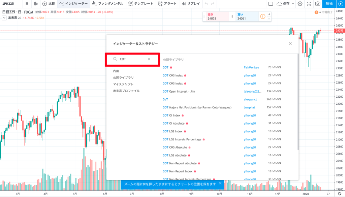Screen dimensions: 345x197
Task: Click the Compare (比較) plus icon
Action: [44, 4]
